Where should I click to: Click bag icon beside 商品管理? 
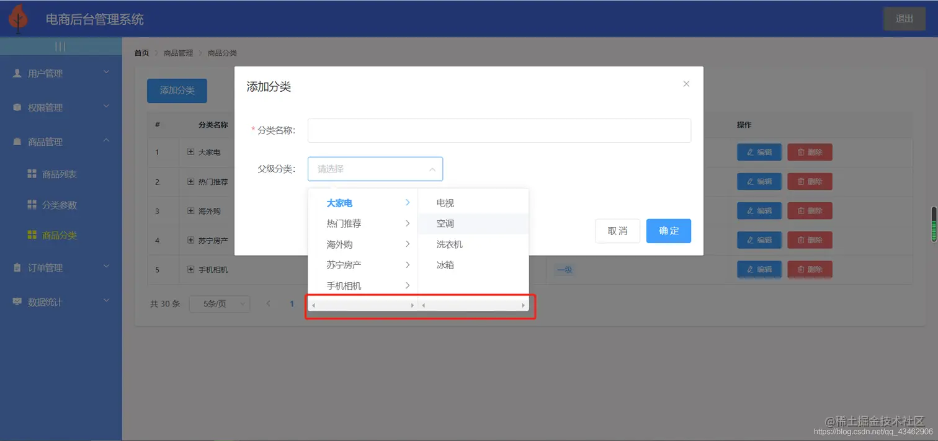(x=17, y=141)
